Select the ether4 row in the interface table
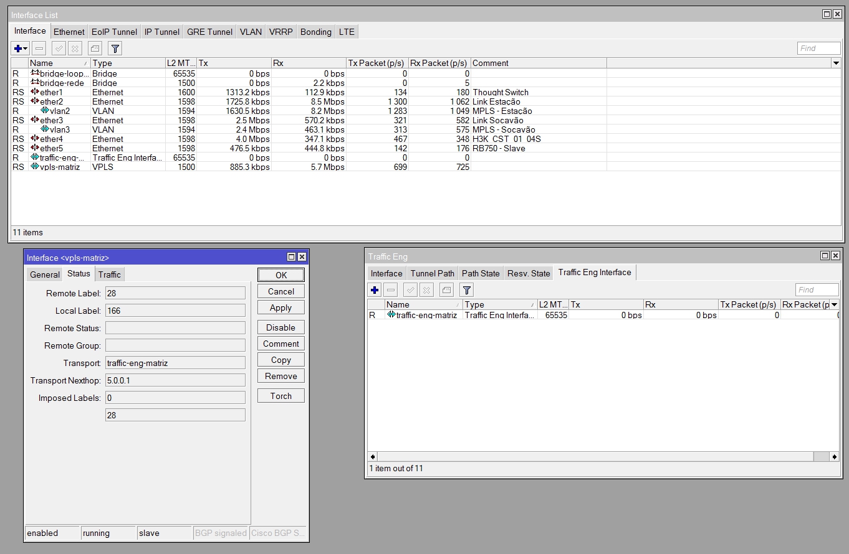 51,139
